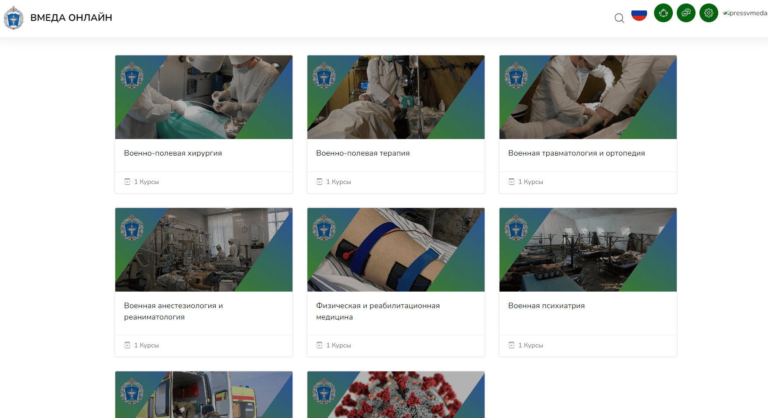Click the ambulance card thumbnail
Viewport: 768px width, 418px height.
click(x=204, y=394)
